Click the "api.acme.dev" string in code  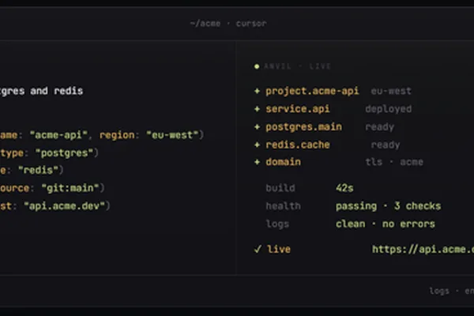coord(65,206)
